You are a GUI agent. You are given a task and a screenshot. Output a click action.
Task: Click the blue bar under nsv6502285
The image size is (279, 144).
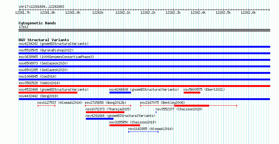[144, 73]
